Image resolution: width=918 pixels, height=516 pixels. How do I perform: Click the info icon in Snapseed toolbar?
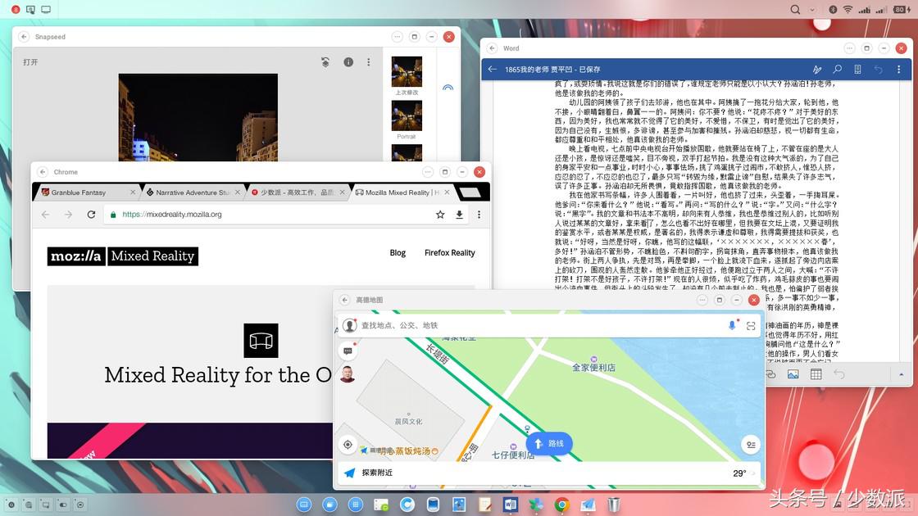[348, 62]
